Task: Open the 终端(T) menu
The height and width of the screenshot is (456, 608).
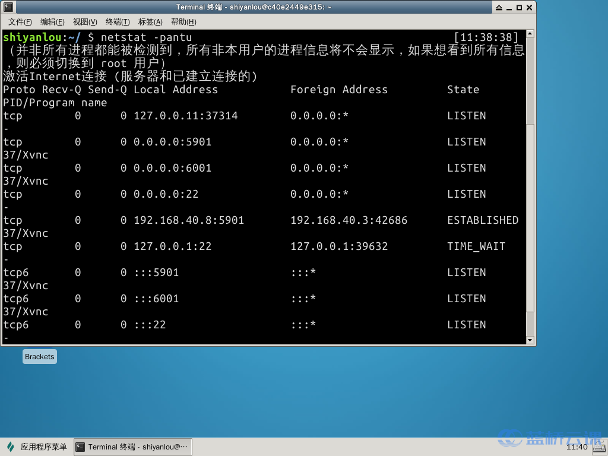Action: coord(118,22)
